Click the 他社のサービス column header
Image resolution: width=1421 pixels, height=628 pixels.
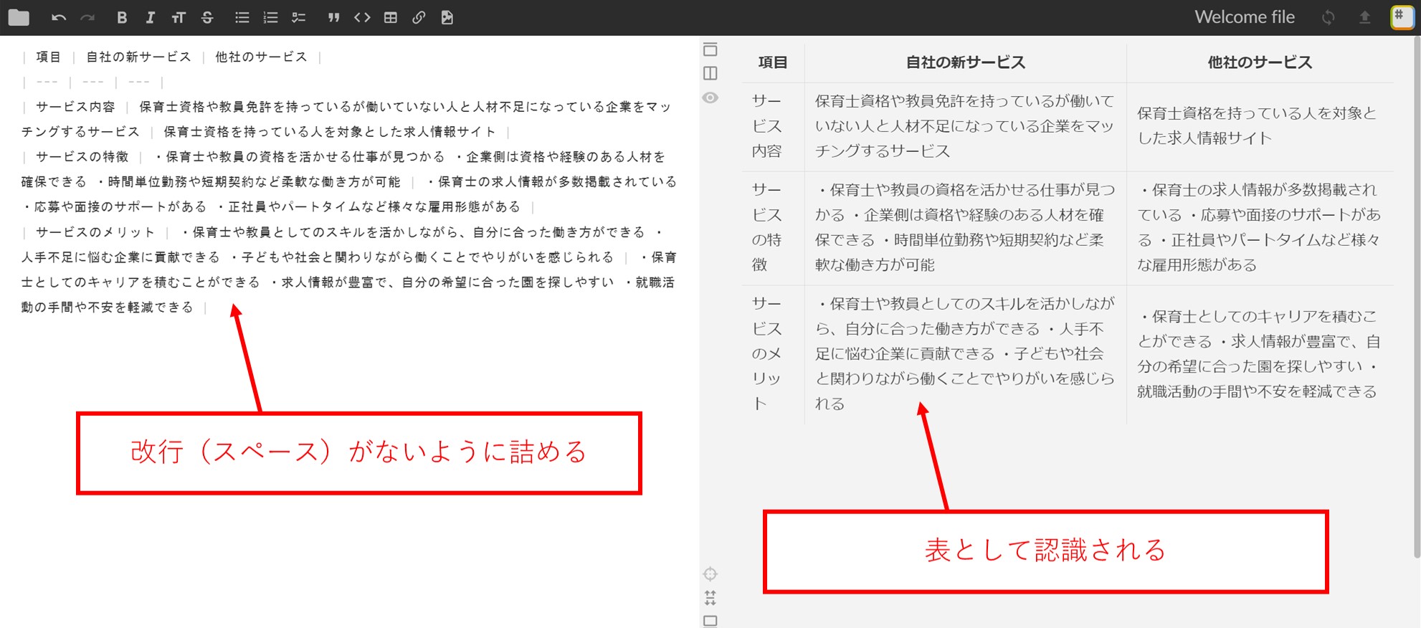[x=1260, y=62]
